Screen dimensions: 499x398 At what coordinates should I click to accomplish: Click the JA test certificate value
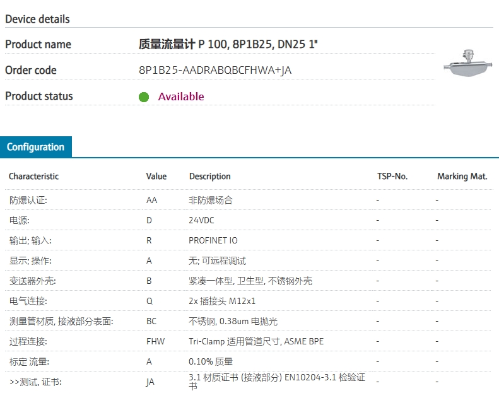150,382
